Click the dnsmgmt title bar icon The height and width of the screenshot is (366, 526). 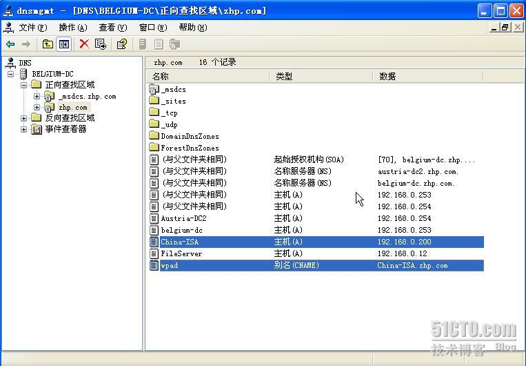point(8,11)
